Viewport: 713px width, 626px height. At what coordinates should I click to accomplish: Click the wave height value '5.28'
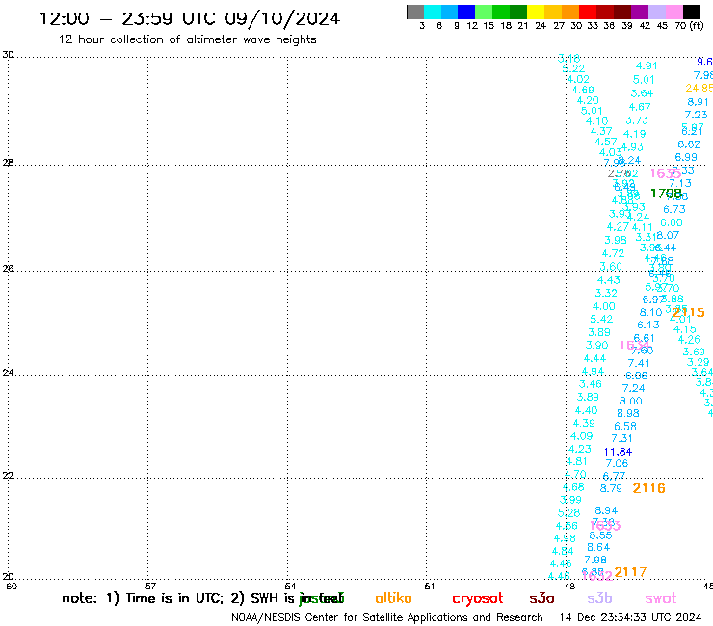pyautogui.click(x=568, y=512)
